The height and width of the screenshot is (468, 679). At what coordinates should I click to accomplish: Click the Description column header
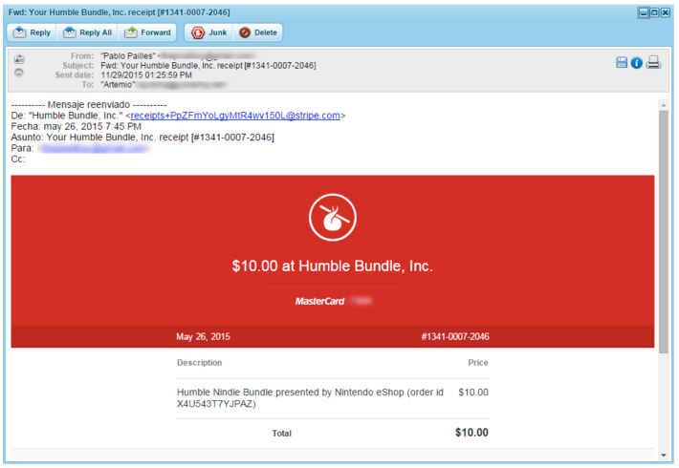click(x=200, y=363)
